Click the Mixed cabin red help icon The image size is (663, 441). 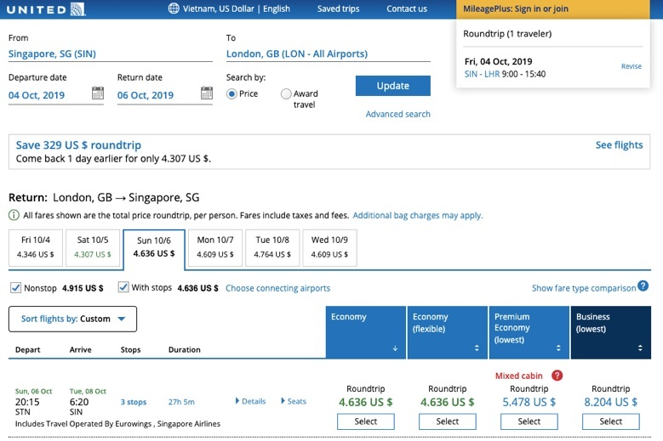(557, 376)
